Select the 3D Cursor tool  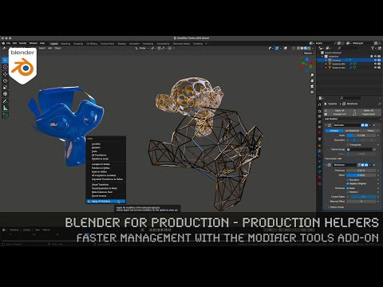pos(5,67)
